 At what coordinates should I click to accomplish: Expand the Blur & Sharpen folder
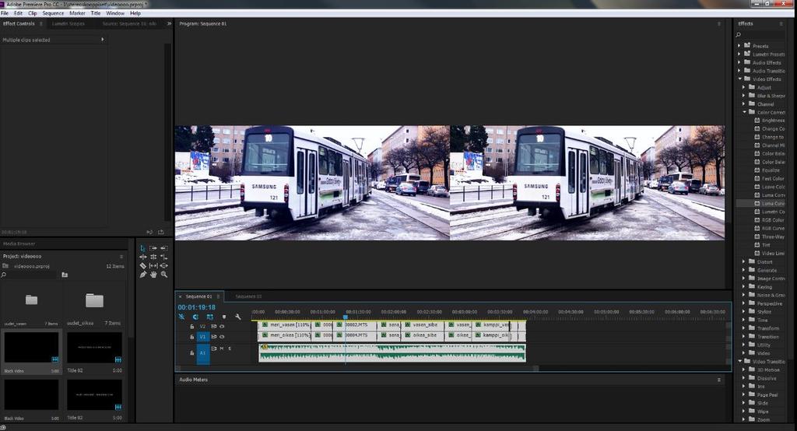[x=744, y=96]
